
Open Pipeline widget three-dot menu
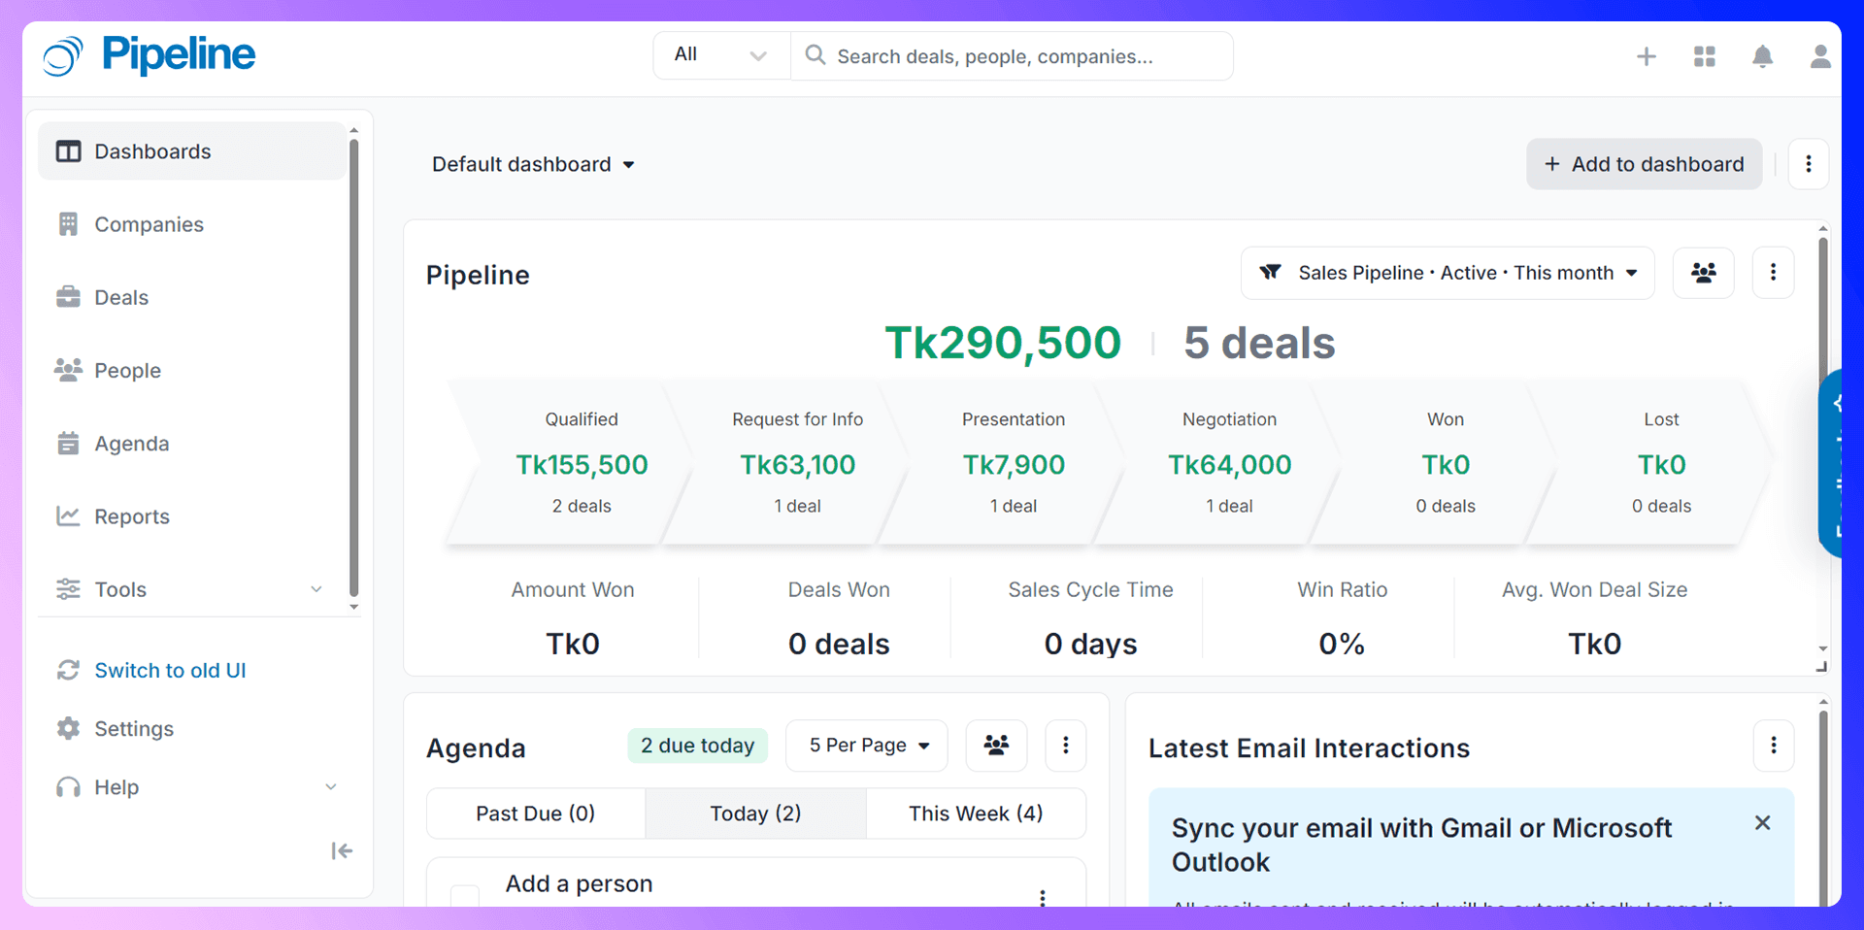click(x=1773, y=273)
